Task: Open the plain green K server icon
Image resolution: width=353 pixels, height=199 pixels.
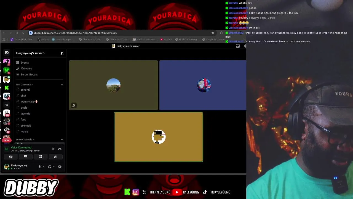Action: [7, 88]
